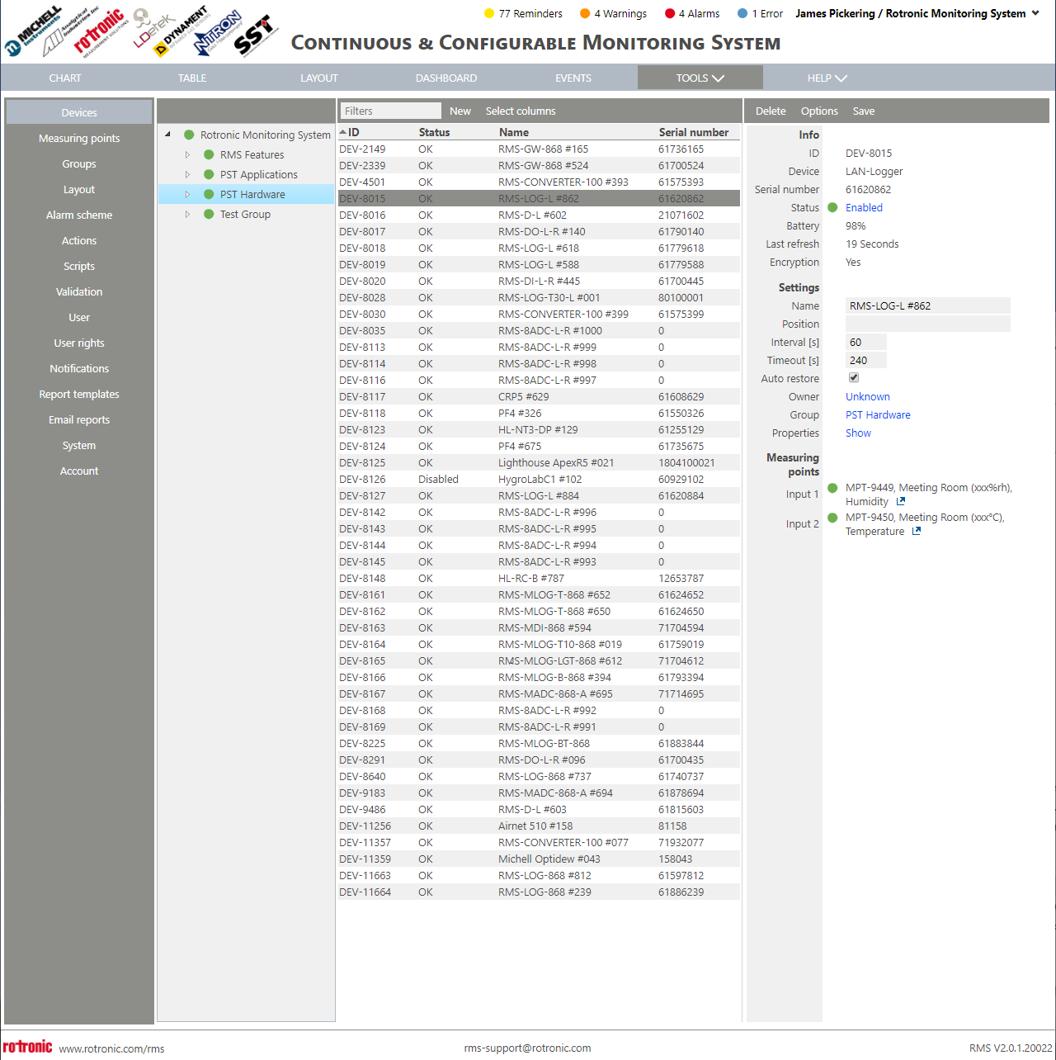This screenshot has width=1056, height=1060.
Task: Open external link icon for MPT-9449 Humidity
Action: coord(901,501)
